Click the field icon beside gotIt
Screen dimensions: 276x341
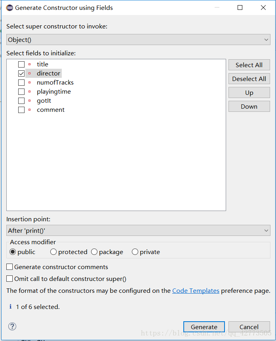click(x=29, y=101)
